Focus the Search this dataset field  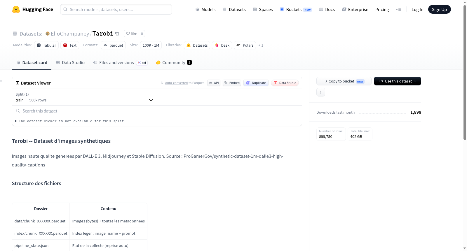coord(157,111)
